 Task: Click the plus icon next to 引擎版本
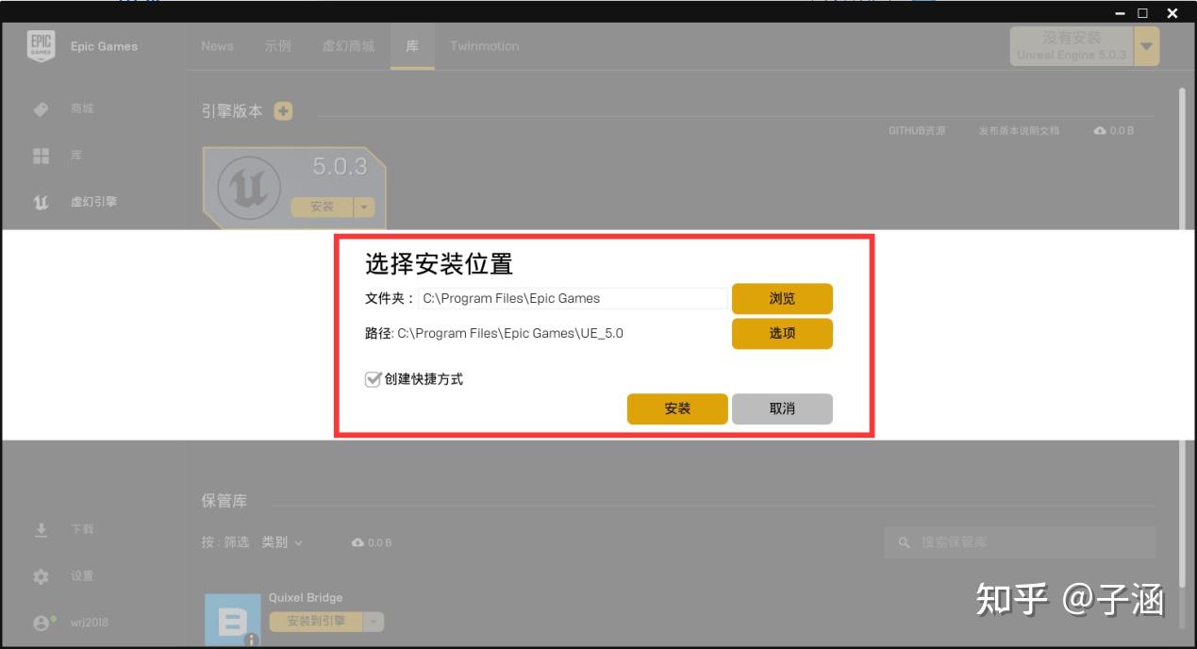click(282, 110)
